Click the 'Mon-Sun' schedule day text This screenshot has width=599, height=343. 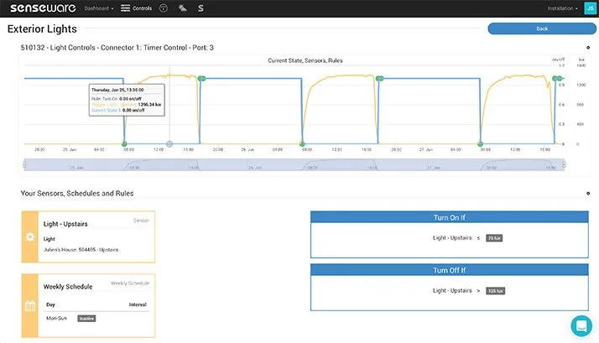pos(56,318)
